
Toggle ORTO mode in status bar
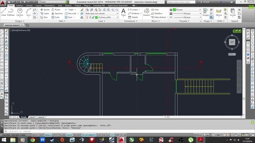[55, 135]
